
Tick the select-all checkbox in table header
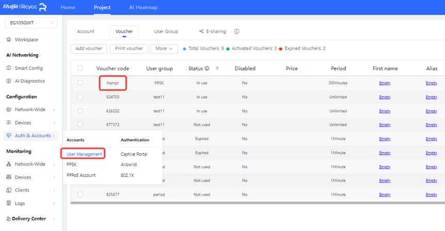(80, 69)
